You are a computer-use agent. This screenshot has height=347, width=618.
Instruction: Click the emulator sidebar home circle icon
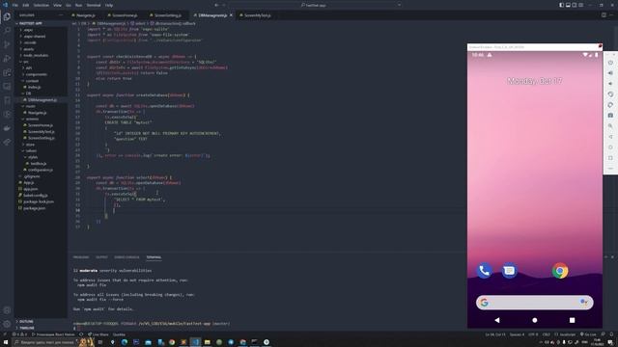(x=610, y=147)
